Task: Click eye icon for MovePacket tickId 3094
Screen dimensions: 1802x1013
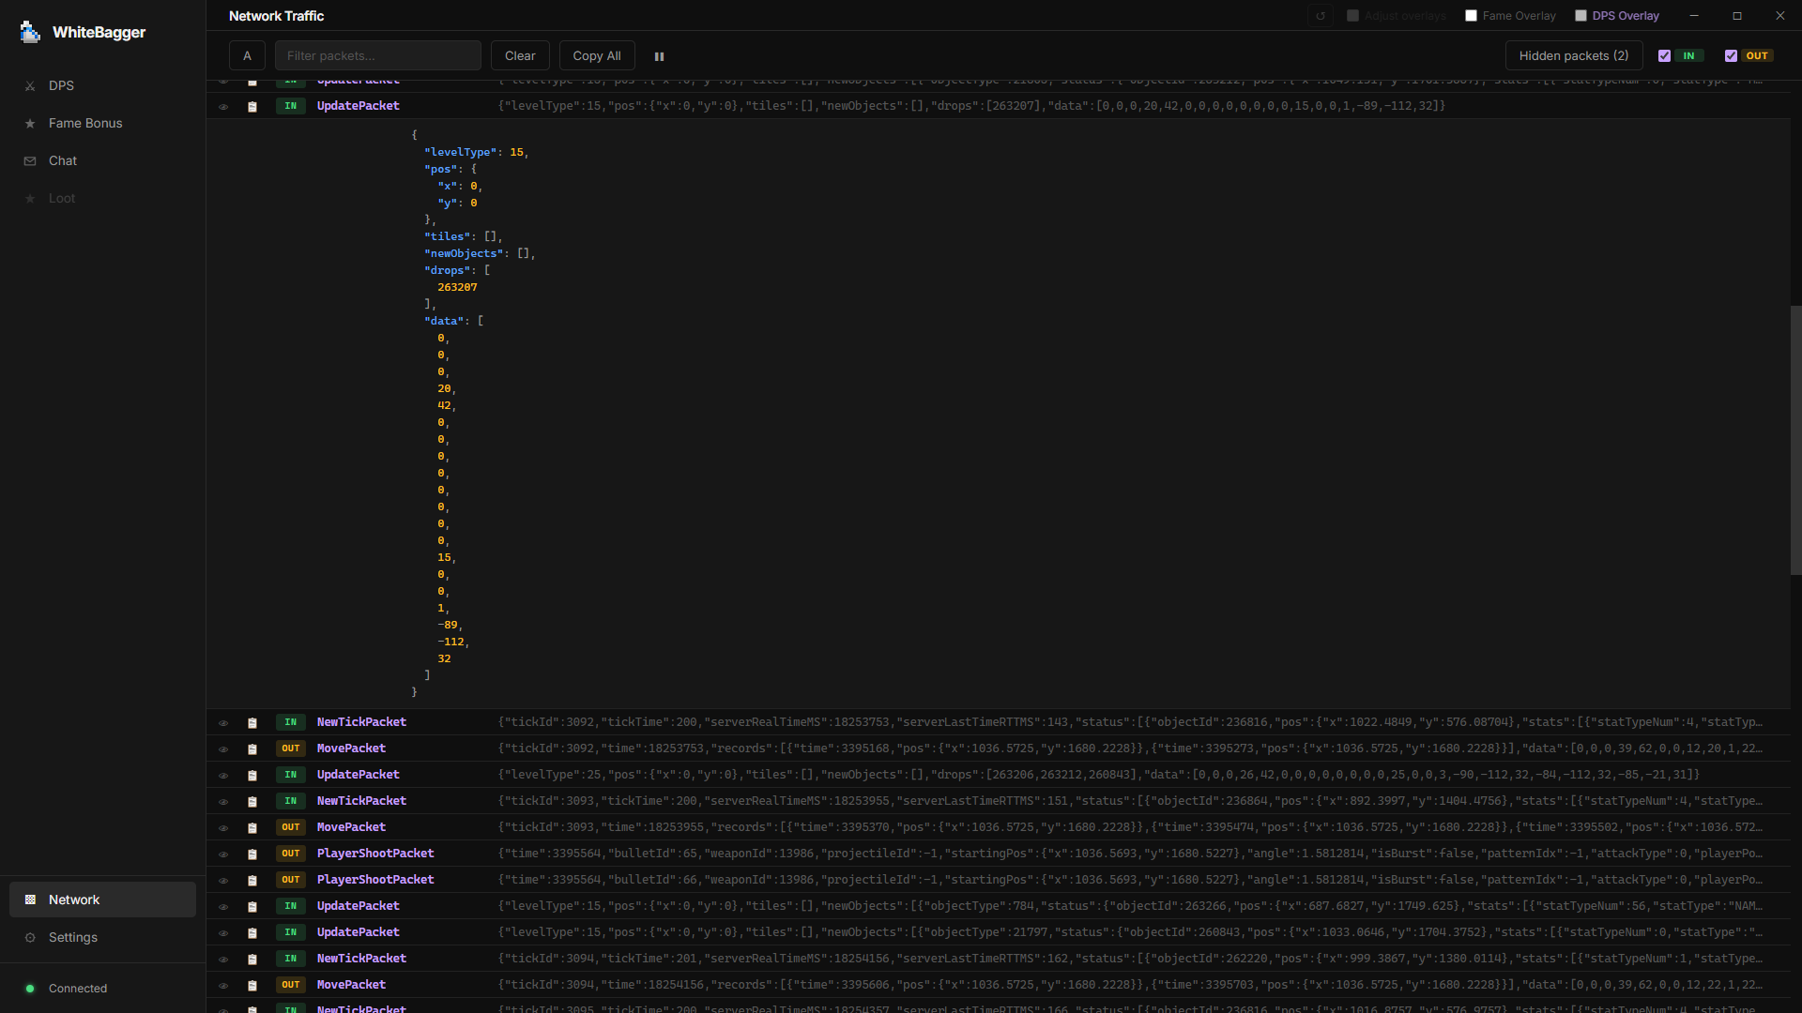Action: point(223,986)
